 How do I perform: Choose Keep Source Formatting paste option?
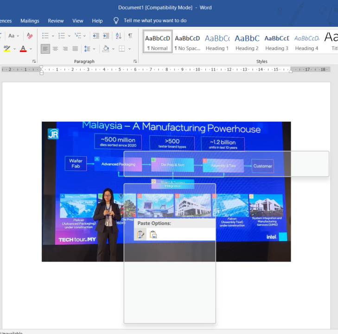[x=141, y=235]
